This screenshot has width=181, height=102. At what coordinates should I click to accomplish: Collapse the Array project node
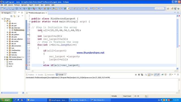[x=2, y=19]
